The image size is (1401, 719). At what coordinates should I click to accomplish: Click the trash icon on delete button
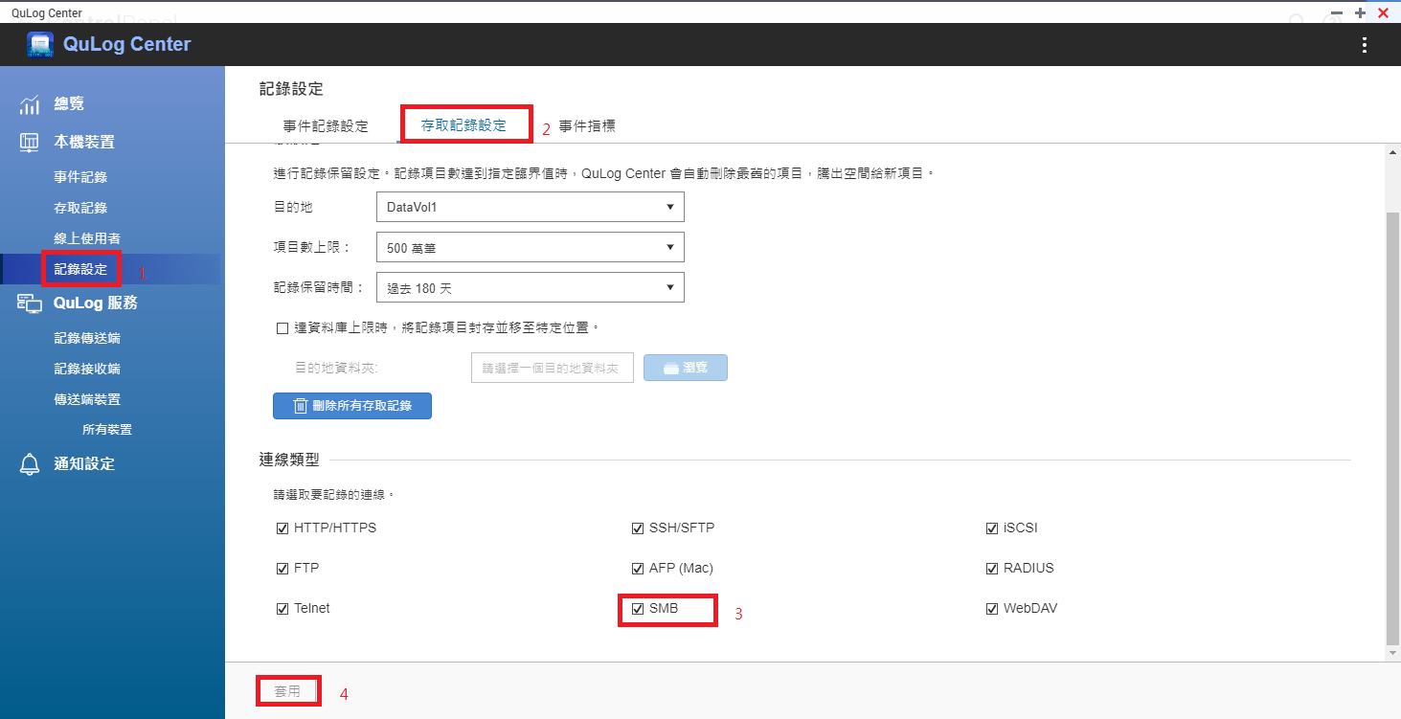click(x=301, y=406)
